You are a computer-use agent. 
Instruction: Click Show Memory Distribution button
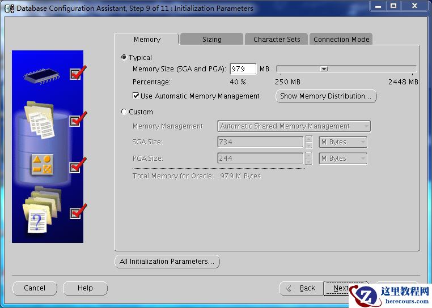coord(326,96)
